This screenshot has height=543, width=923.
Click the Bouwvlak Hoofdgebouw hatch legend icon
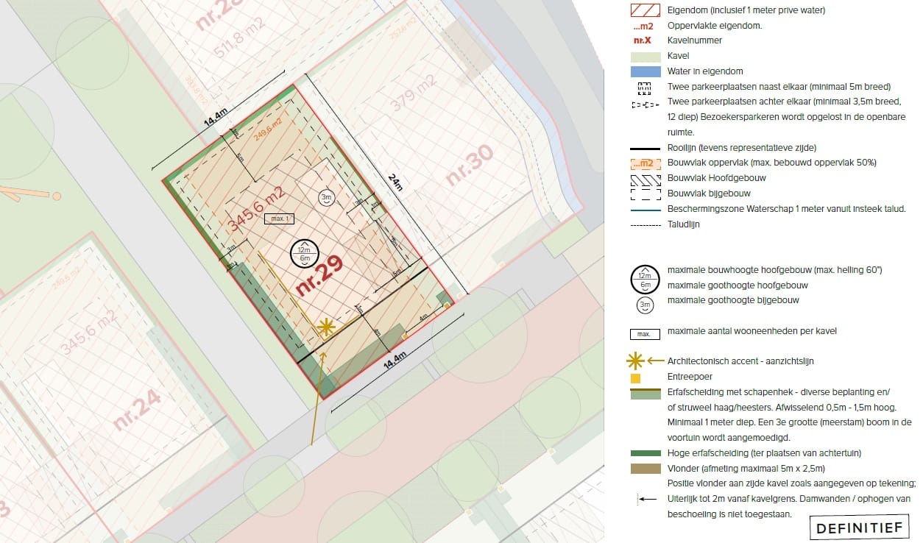click(x=644, y=178)
